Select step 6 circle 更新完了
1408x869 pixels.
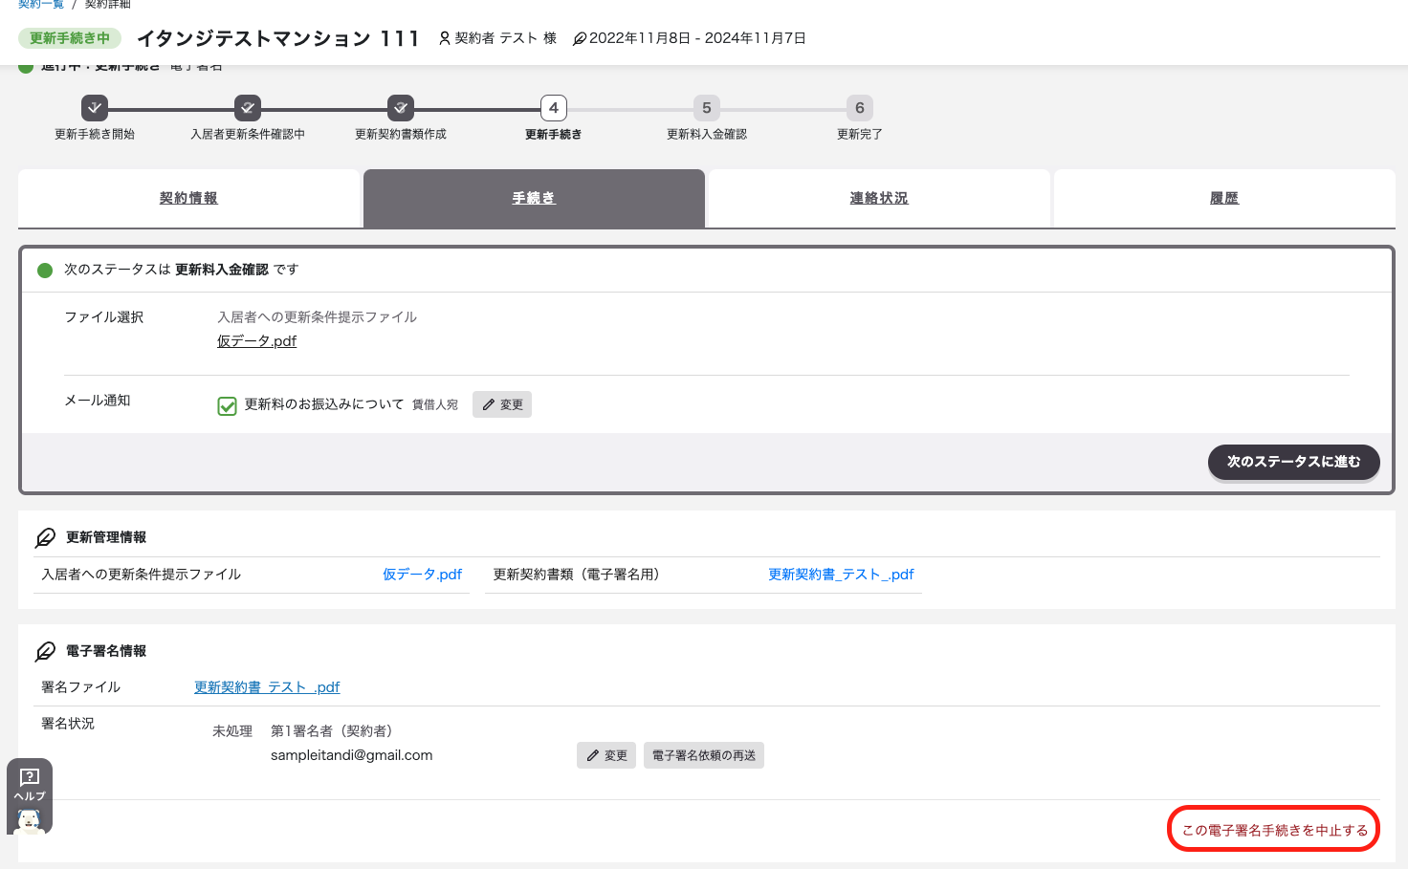click(x=860, y=108)
